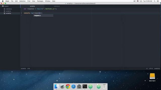Open the Find menu
This screenshot has height=90, width=161.
pos(29,1)
